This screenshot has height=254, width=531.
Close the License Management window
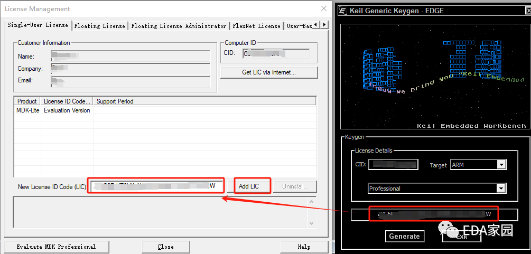click(x=324, y=9)
